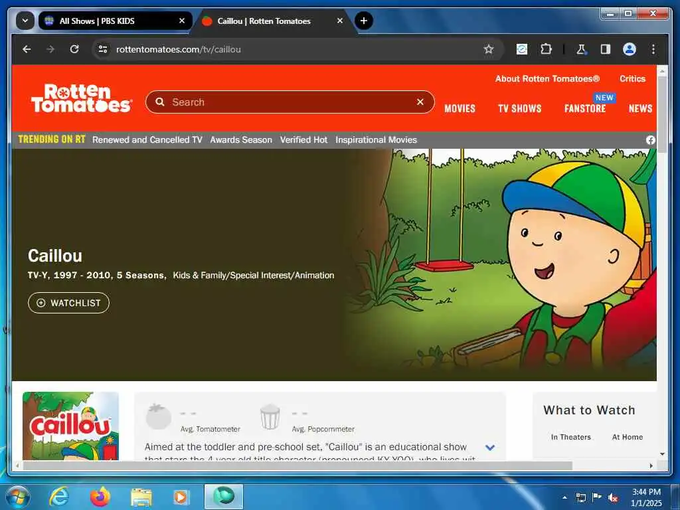
Task: Click the Facebook icon in trending bar
Action: (x=651, y=139)
